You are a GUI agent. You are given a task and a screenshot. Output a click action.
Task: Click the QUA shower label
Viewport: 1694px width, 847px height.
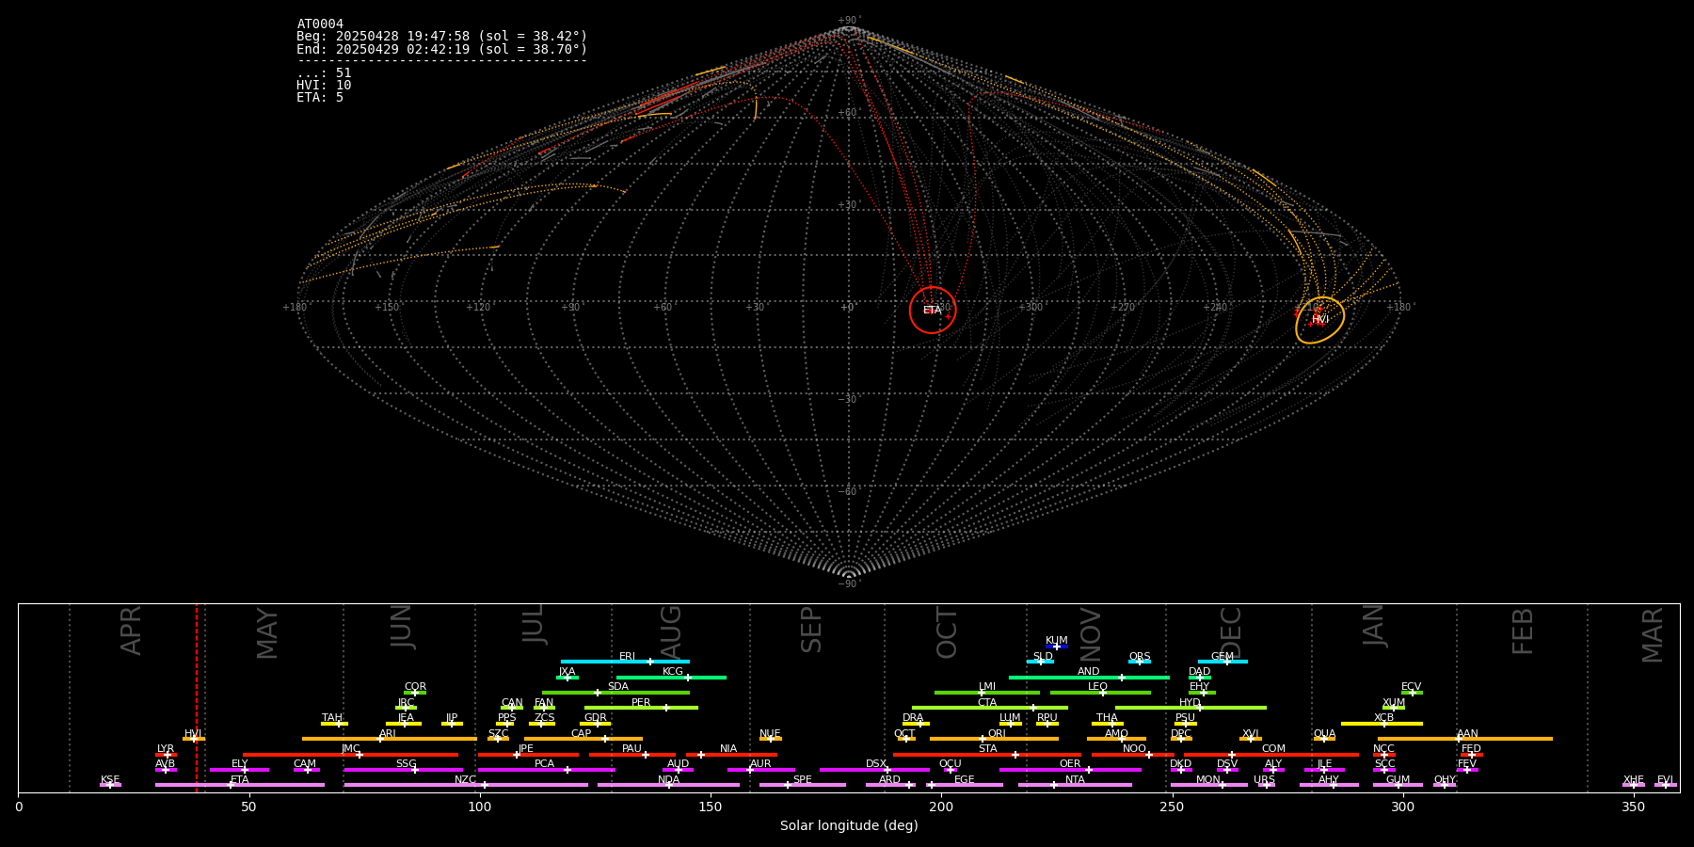[x=1324, y=734]
